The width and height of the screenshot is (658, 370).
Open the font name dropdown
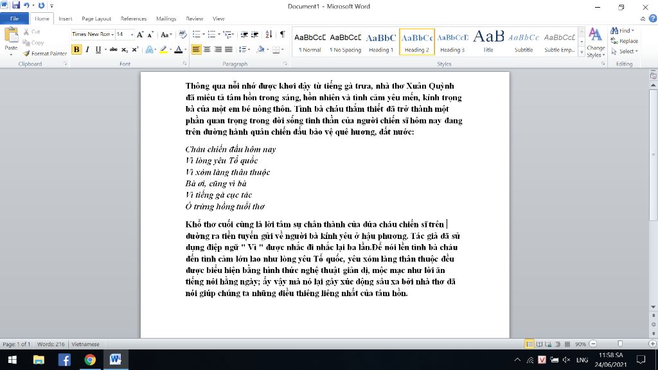point(112,35)
